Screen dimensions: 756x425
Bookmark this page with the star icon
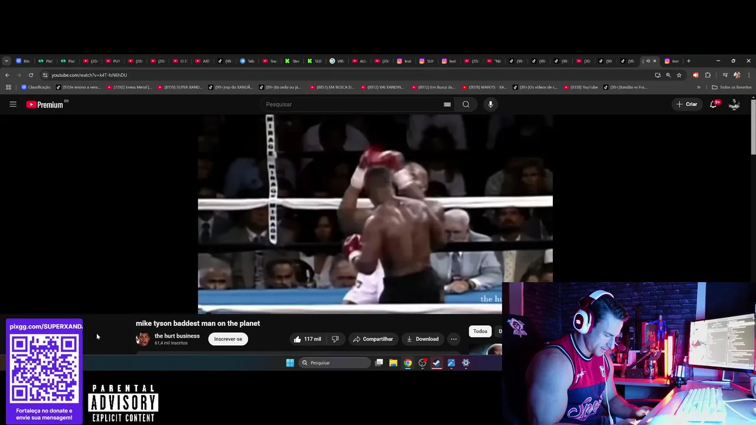pyautogui.click(x=679, y=75)
